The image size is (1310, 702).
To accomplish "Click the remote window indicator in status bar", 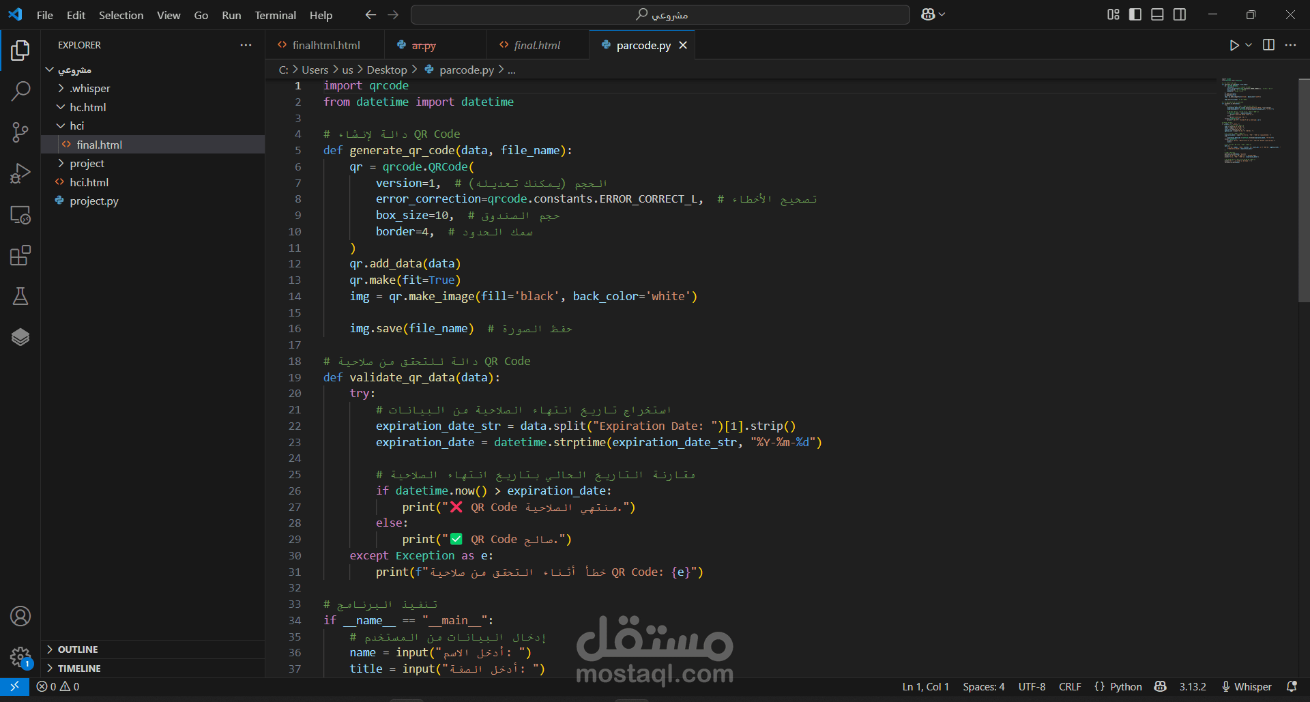I will point(14,686).
